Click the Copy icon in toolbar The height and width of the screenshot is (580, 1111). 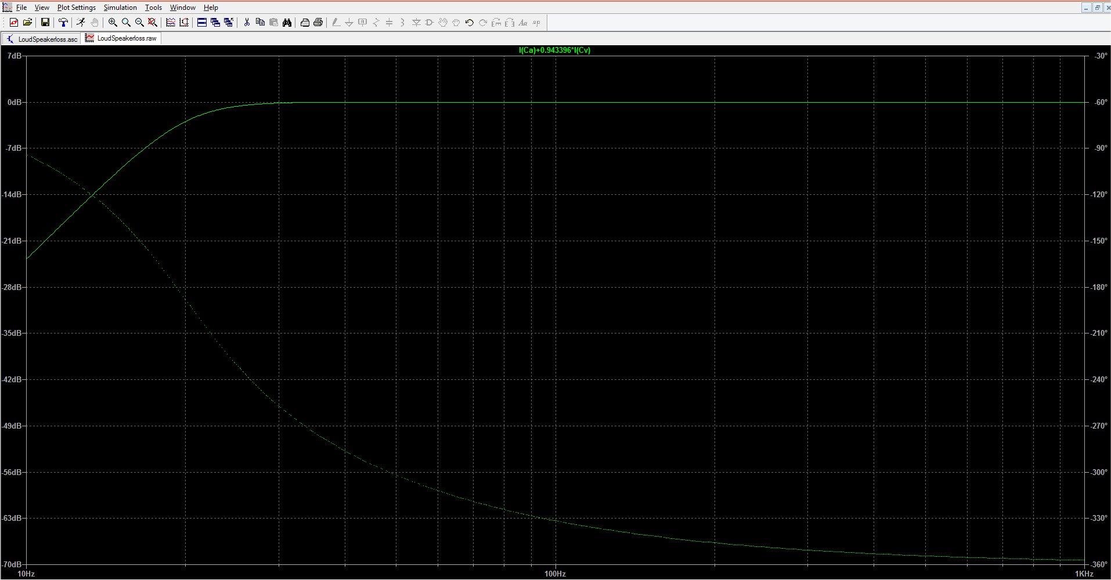pyautogui.click(x=260, y=23)
